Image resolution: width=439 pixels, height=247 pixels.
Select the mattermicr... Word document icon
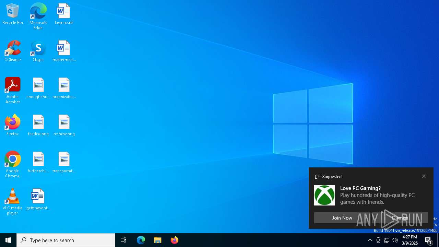[x=64, y=51]
